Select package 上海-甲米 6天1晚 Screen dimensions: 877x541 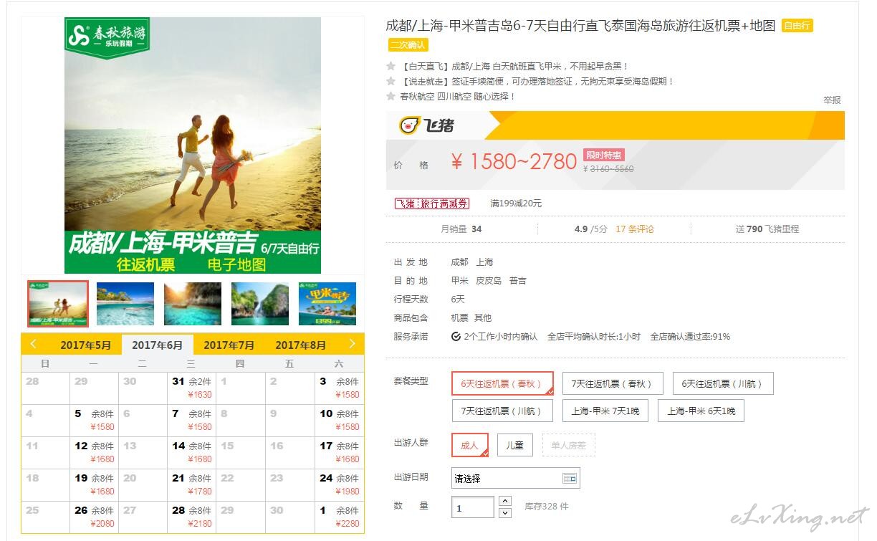point(701,411)
